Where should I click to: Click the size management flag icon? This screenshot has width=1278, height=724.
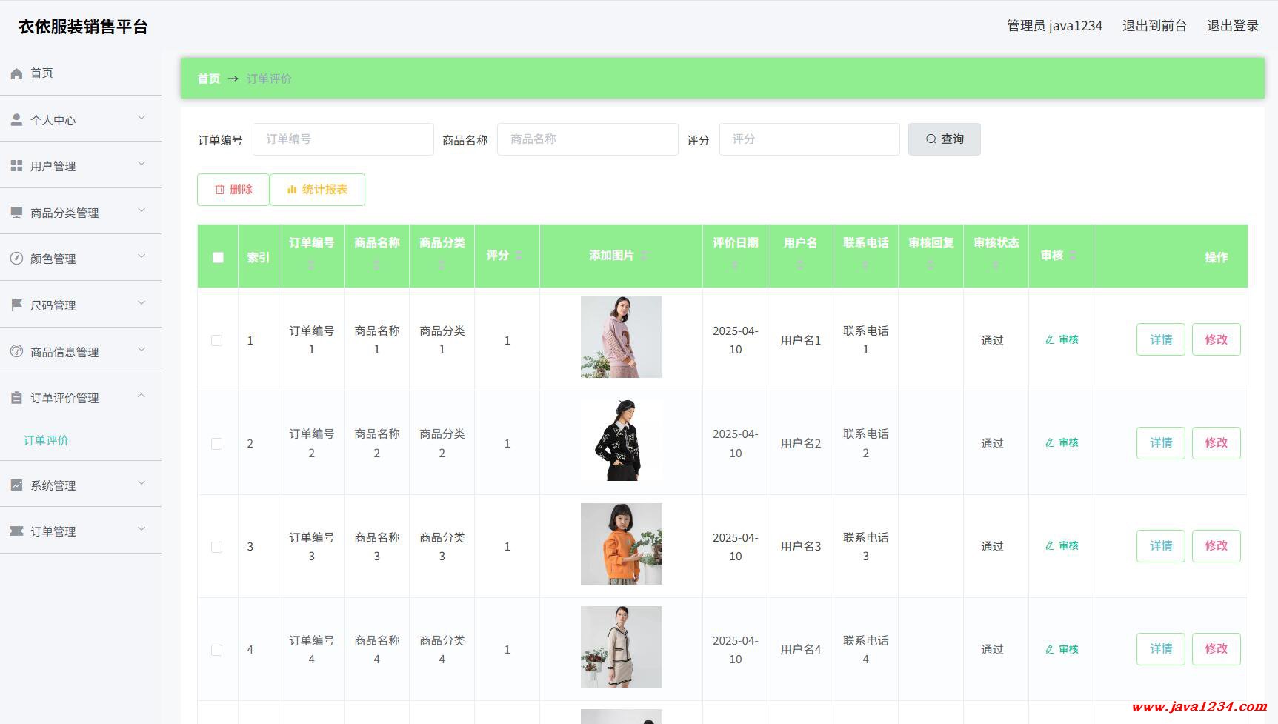point(16,305)
